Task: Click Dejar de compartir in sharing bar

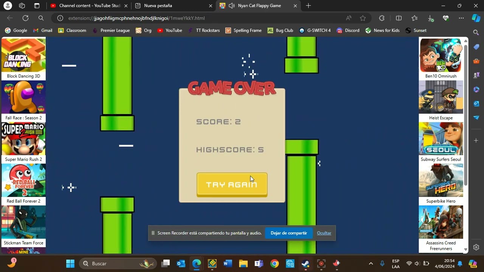Action: [289, 233]
